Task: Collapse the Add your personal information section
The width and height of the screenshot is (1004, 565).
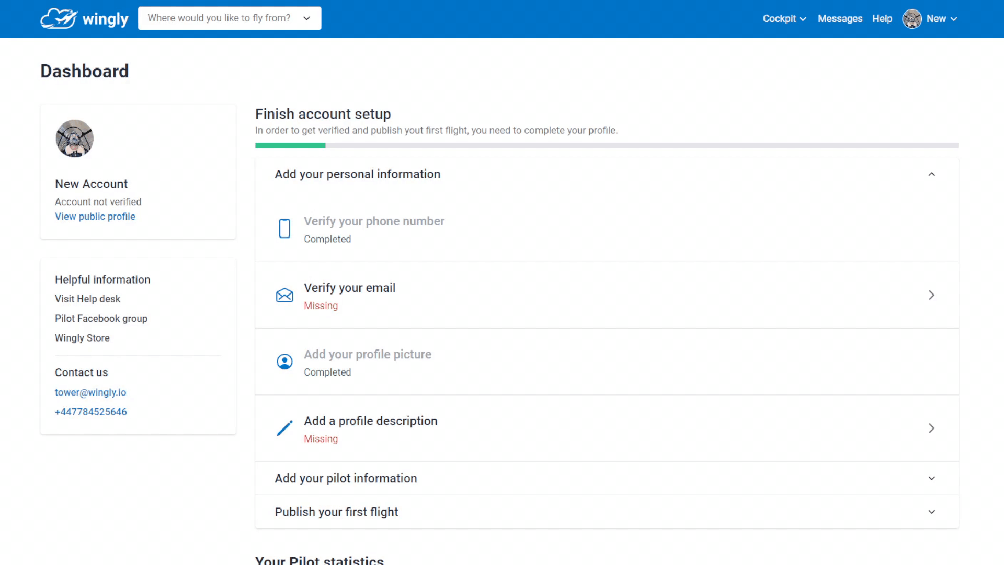Action: click(932, 174)
